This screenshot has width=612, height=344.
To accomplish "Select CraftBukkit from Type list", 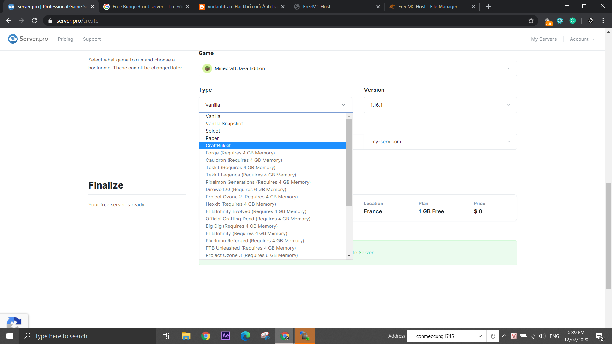I will 218,146.
